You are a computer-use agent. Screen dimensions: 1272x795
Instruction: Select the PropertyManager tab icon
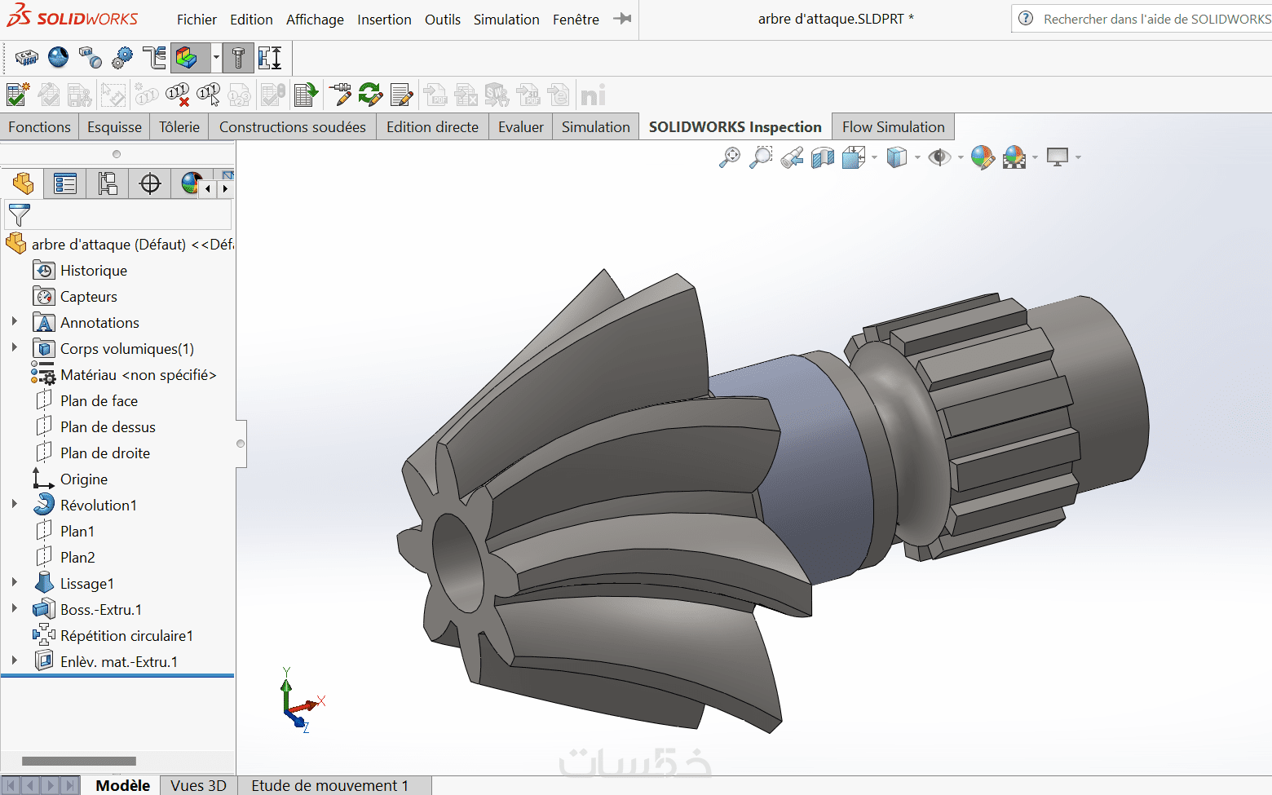(x=64, y=183)
